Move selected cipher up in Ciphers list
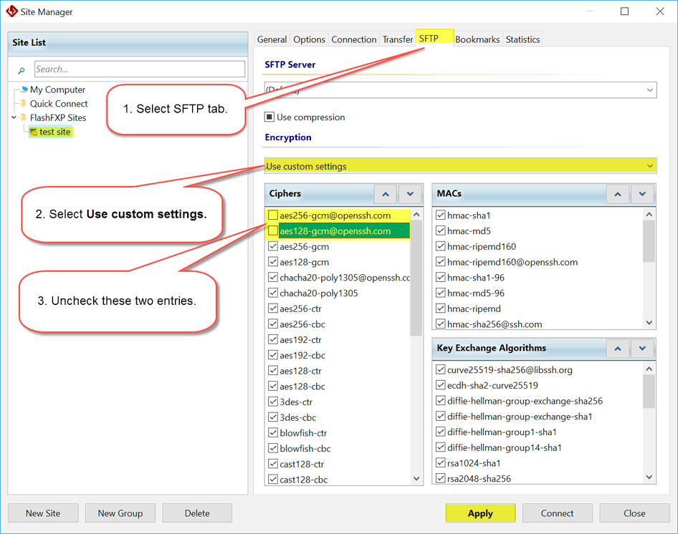Viewport: 678px width, 534px height. 386,194
